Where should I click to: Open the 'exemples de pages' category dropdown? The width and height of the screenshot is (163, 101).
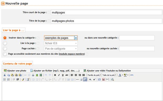pos(61,38)
